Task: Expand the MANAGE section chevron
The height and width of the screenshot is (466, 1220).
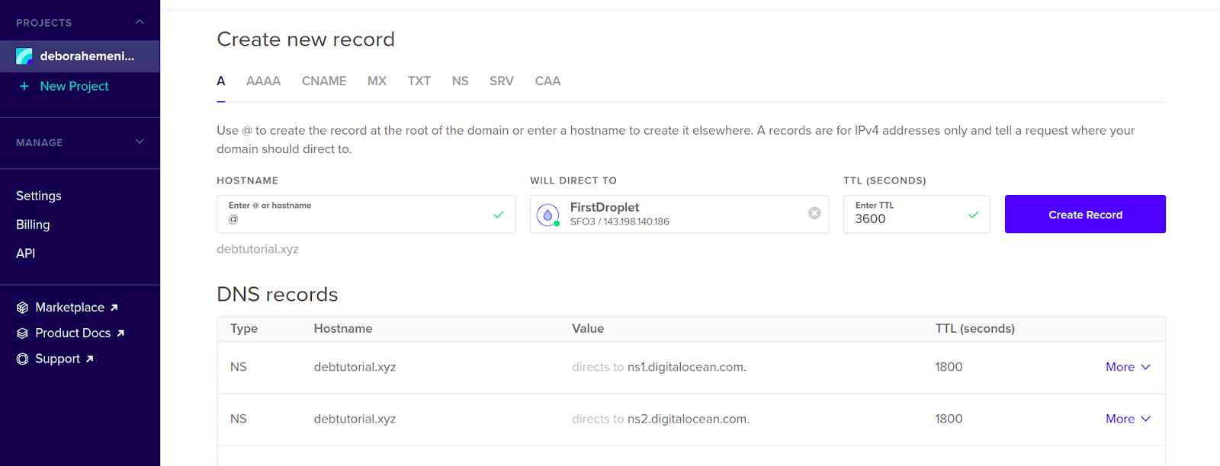Action: (x=140, y=142)
